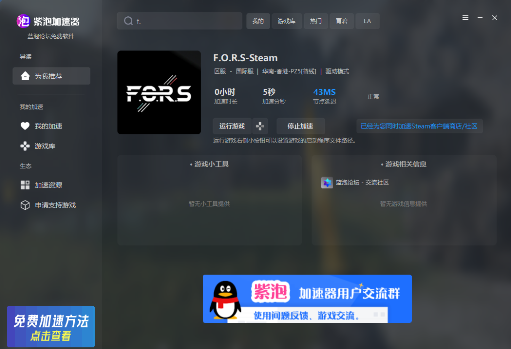This screenshot has width=511, height=349.
Task: Click the 运行游戏 button
Action: pos(232,126)
